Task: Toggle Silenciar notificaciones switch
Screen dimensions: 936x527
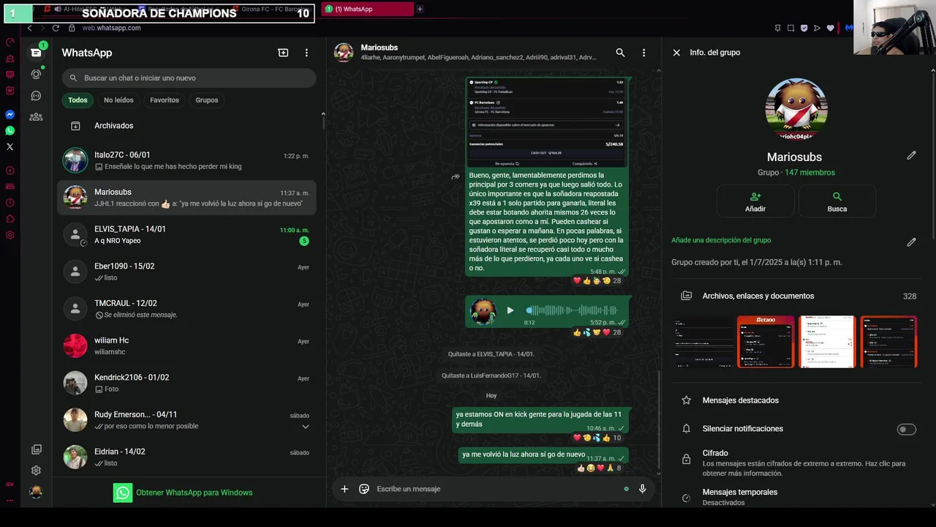Action: [x=907, y=429]
